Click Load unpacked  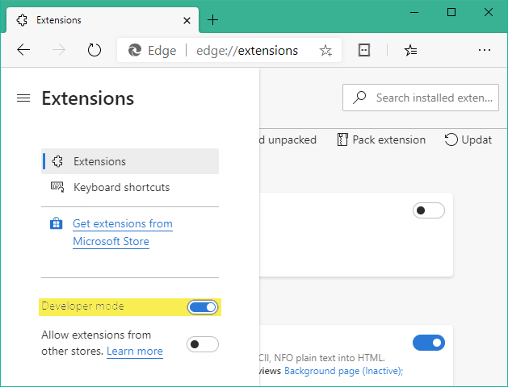click(288, 139)
